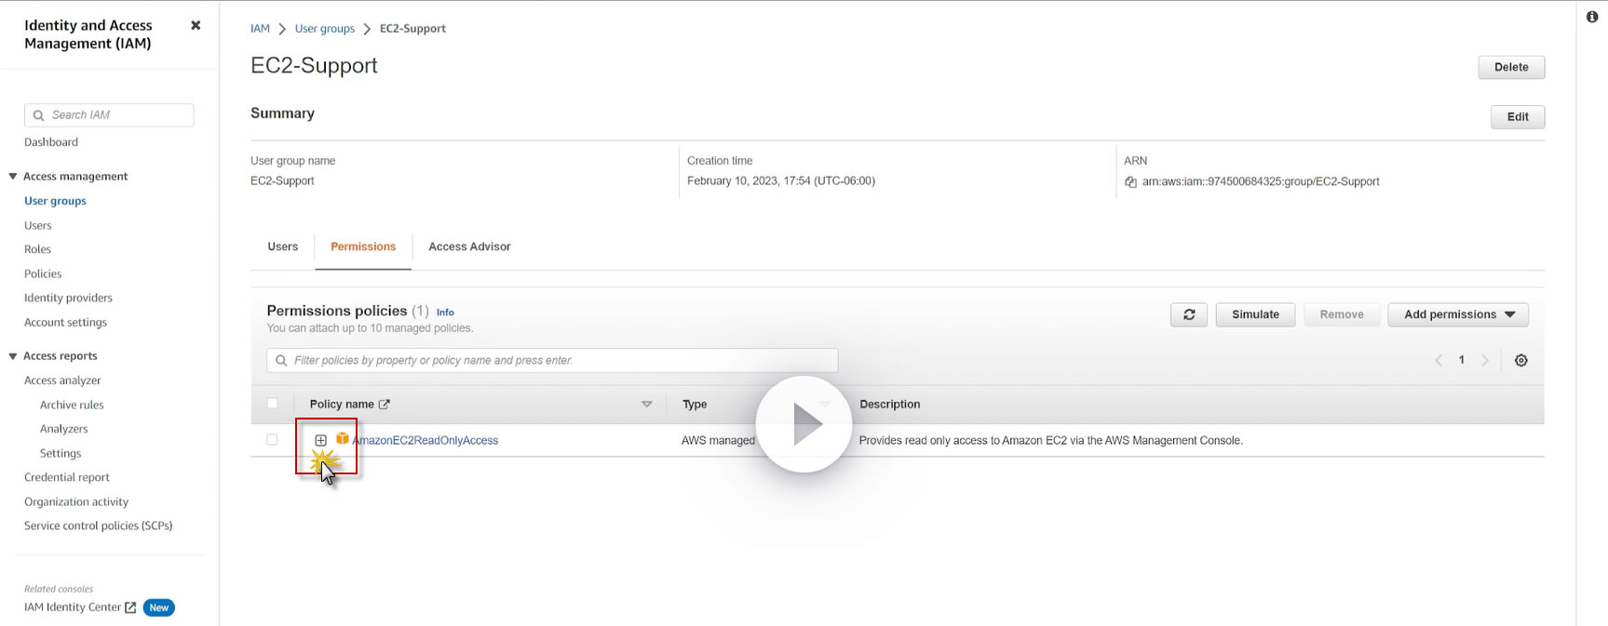Open User groups in the sidebar
Image resolution: width=1608 pixels, height=626 pixels.
click(55, 201)
